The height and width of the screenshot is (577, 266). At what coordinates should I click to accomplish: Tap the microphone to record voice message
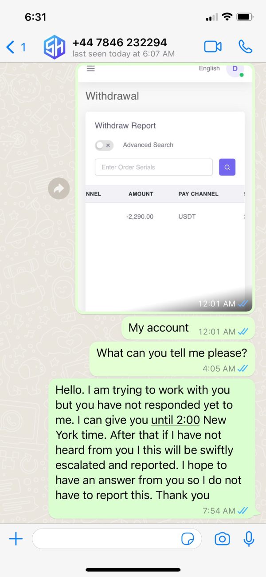249,539
